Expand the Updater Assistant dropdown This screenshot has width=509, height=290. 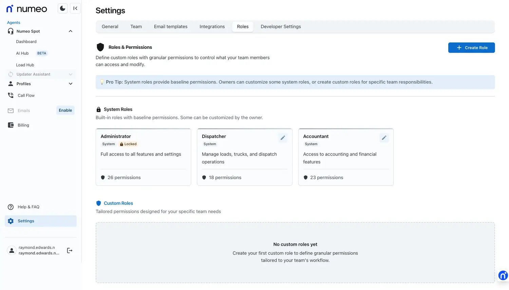pyautogui.click(x=71, y=74)
